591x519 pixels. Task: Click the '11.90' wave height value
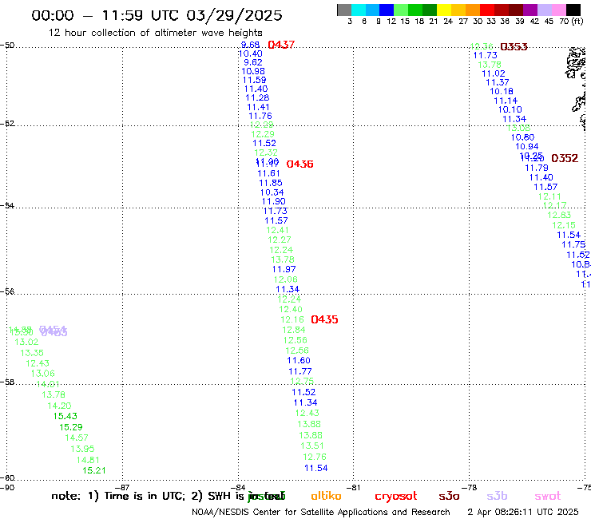[x=274, y=202]
